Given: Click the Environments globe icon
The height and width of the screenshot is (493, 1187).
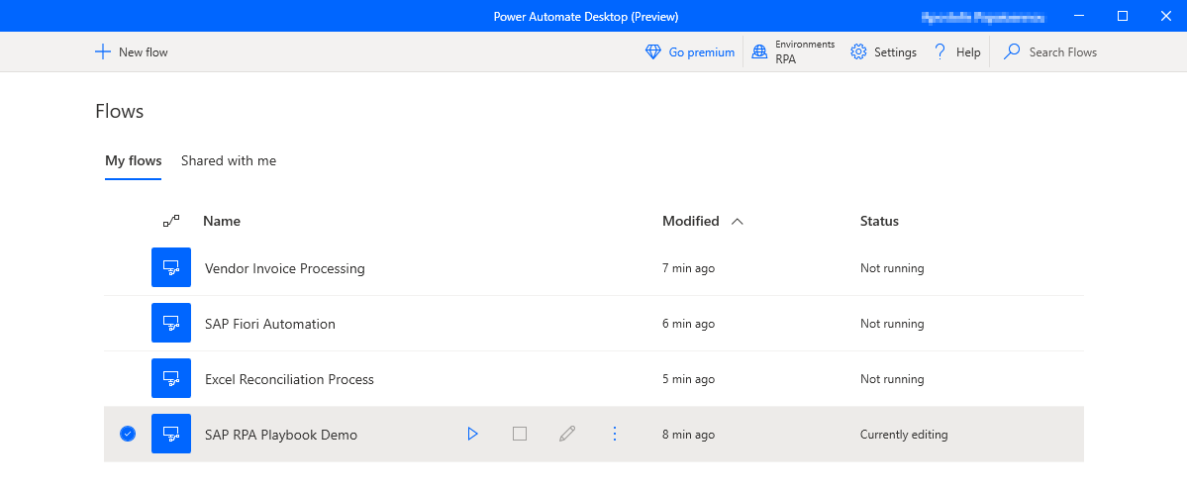Looking at the screenshot, I should [x=759, y=52].
